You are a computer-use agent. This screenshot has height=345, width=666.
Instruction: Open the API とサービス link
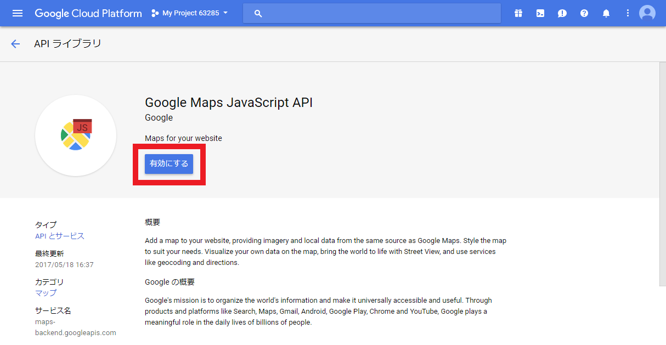tap(60, 236)
